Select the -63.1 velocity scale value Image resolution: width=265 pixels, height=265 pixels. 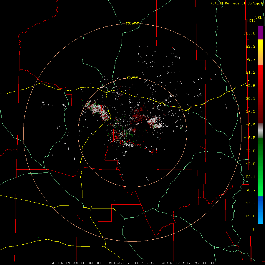pos(249,177)
